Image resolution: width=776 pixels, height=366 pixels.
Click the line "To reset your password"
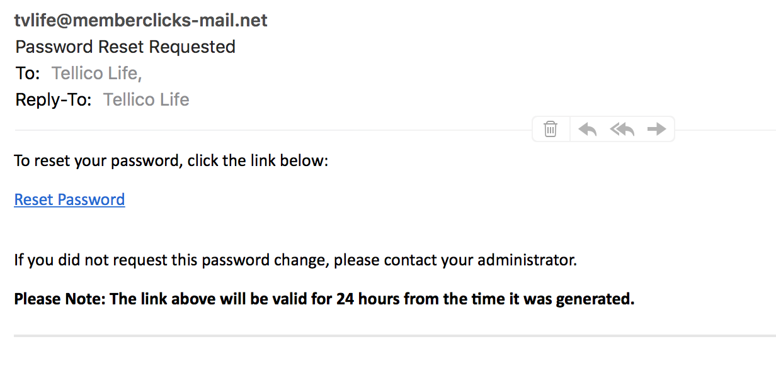coord(171,161)
